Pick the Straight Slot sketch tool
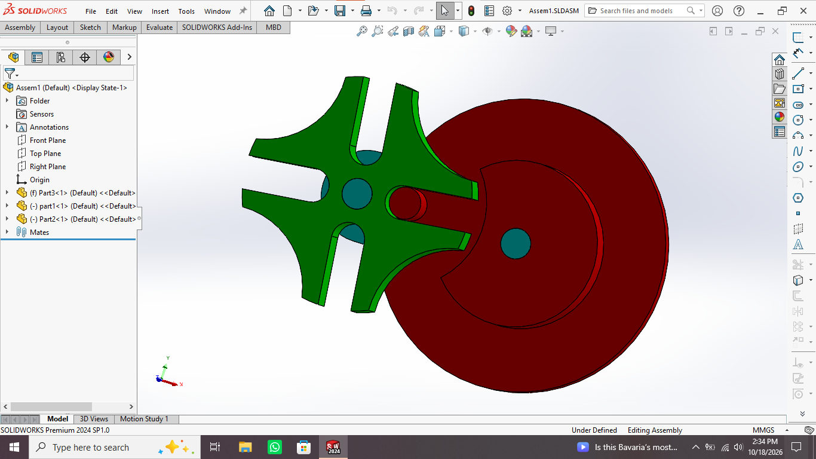The width and height of the screenshot is (816, 459). coord(798,105)
